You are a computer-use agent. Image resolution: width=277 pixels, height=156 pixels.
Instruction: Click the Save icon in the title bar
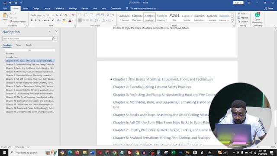point(5,3)
